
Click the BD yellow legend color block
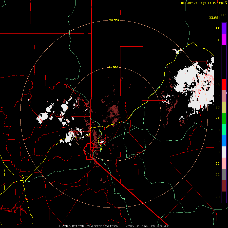[224, 107]
